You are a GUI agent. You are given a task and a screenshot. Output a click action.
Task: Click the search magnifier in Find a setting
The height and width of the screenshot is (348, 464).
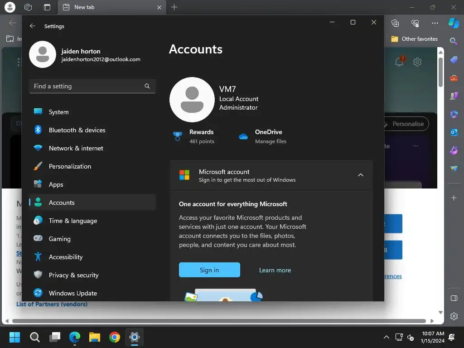(147, 86)
